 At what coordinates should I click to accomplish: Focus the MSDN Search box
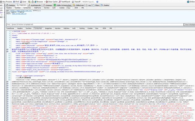pyautogui.click(x=89, y=2)
